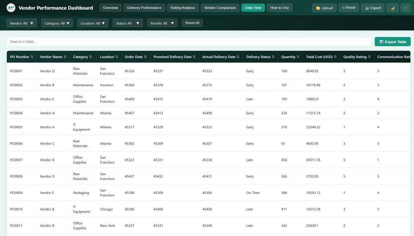Open the Vendor: All dropdown
Screen dimensions: 414x236
click(21, 23)
